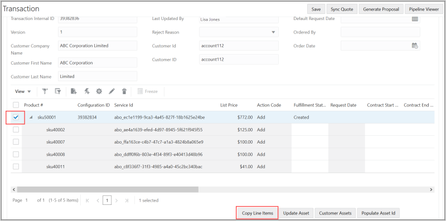Go to next page arrow
Image resolution: width=446 pixels, height=221 pixels.
click(117, 200)
